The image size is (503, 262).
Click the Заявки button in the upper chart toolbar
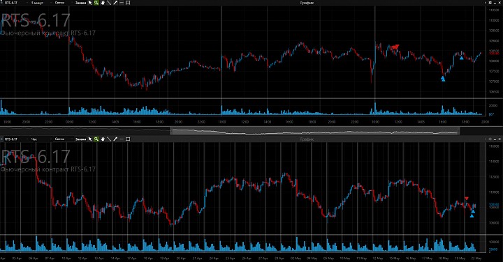point(80,3)
